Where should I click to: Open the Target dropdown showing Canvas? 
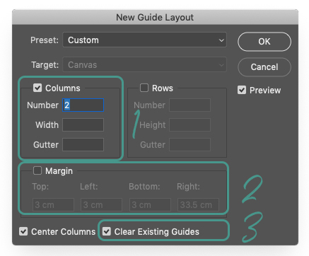144,64
